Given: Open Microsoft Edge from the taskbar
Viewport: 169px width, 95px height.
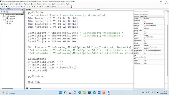Looking at the screenshot, I should pos(80,92).
